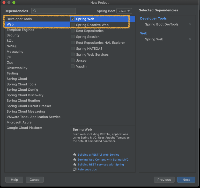
Task: Select the Spring Cloud Routing category
Action: coord(37,100)
